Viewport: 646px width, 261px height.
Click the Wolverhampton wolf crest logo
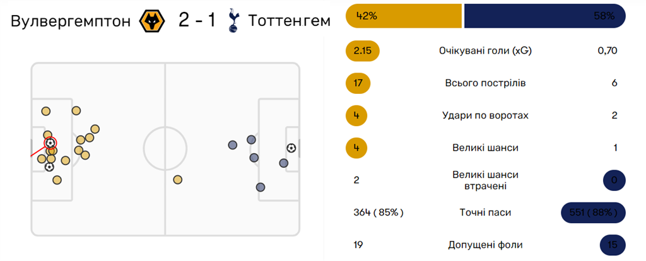[x=152, y=21]
